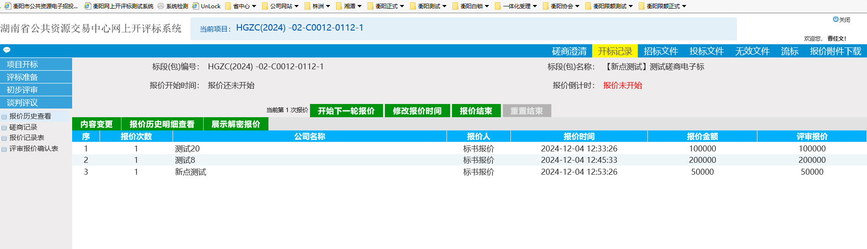Screen dimensions: 867x249
Task: Open the UnLock bookmark icon
Action: coord(195,6)
